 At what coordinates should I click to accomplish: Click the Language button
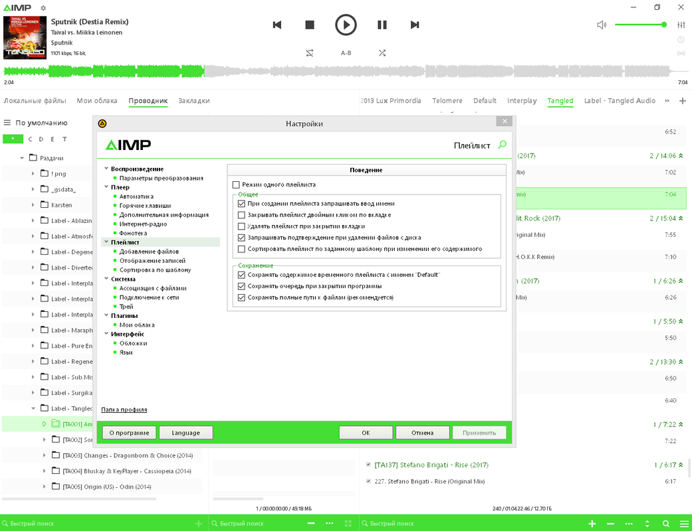(186, 433)
